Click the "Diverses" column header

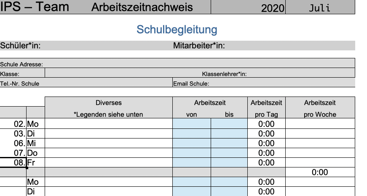point(108,103)
